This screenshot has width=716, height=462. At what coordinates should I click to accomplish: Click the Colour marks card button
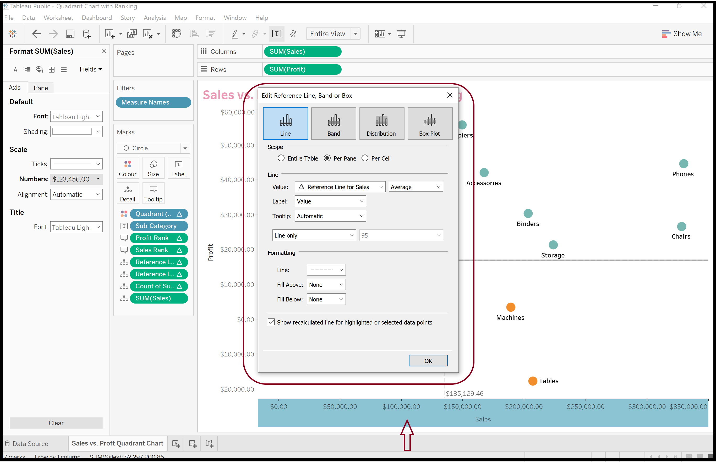pyautogui.click(x=128, y=168)
